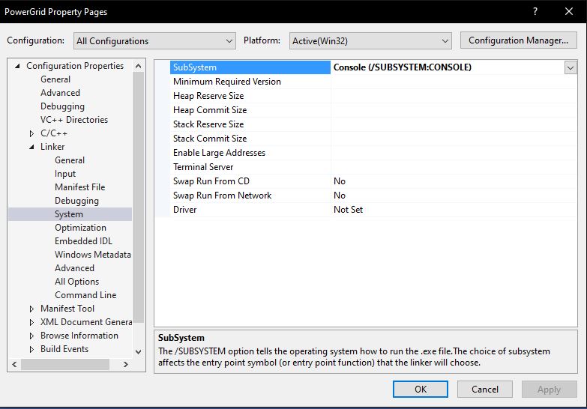Select Swap Run From Network property

(250, 196)
